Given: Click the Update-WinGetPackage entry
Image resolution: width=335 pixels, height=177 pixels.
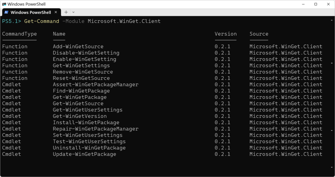Looking at the screenshot, I should pyautogui.click(x=84, y=154).
